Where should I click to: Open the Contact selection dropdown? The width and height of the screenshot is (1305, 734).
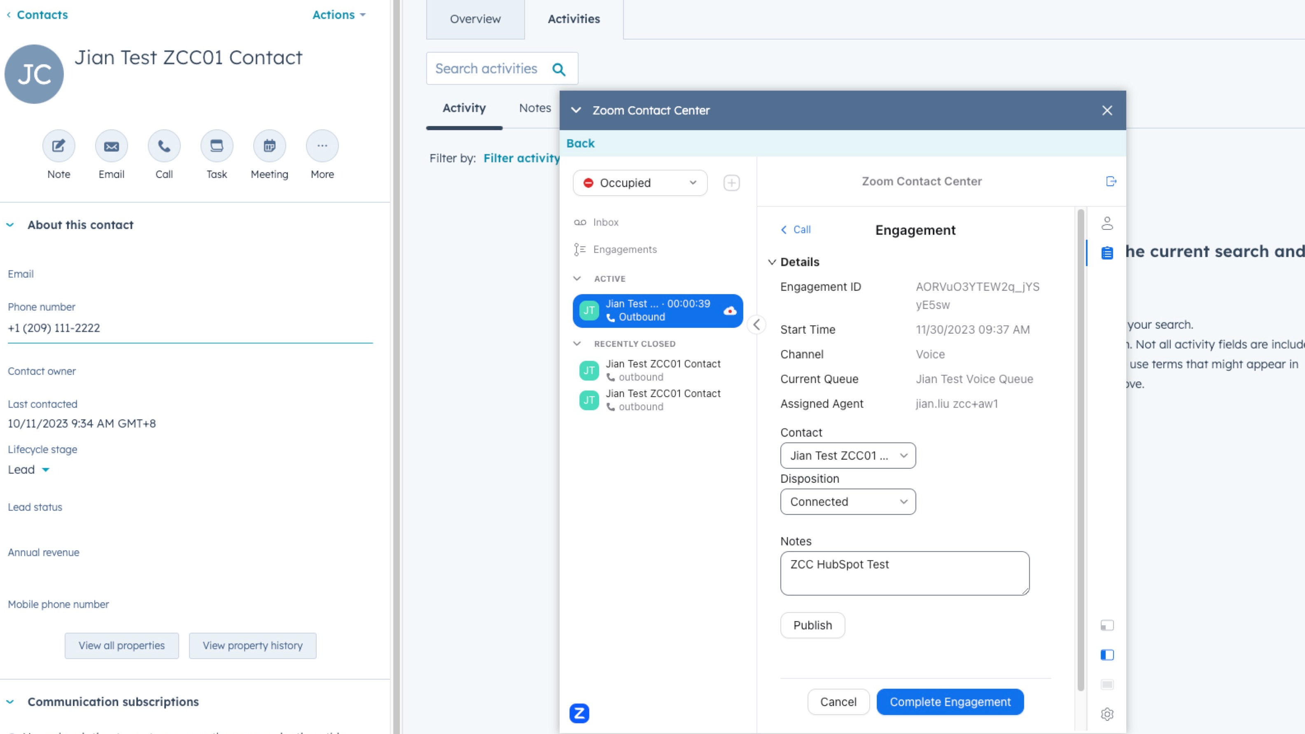pos(847,456)
